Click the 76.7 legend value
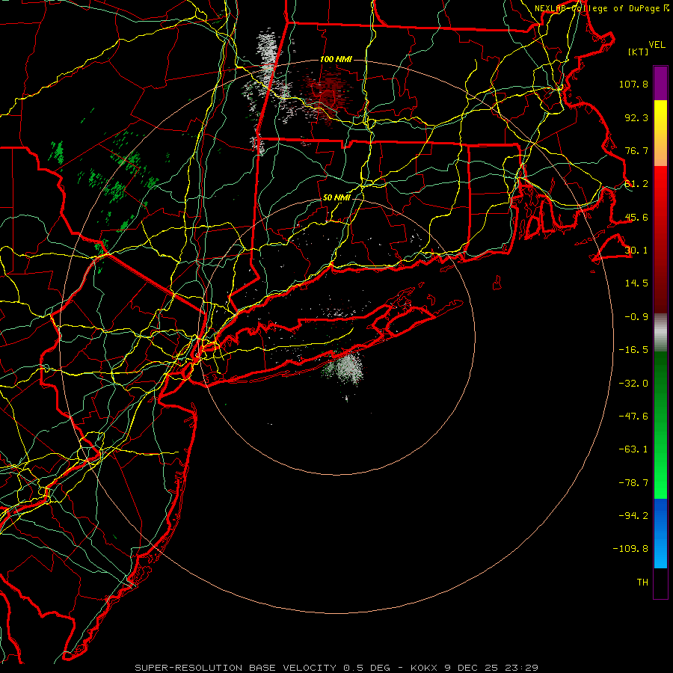Image resolution: width=673 pixels, height=673 pixels. coord(636,150)
